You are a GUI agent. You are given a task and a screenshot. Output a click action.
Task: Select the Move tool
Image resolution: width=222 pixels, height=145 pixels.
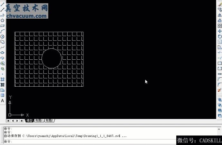tap(220, 31)
